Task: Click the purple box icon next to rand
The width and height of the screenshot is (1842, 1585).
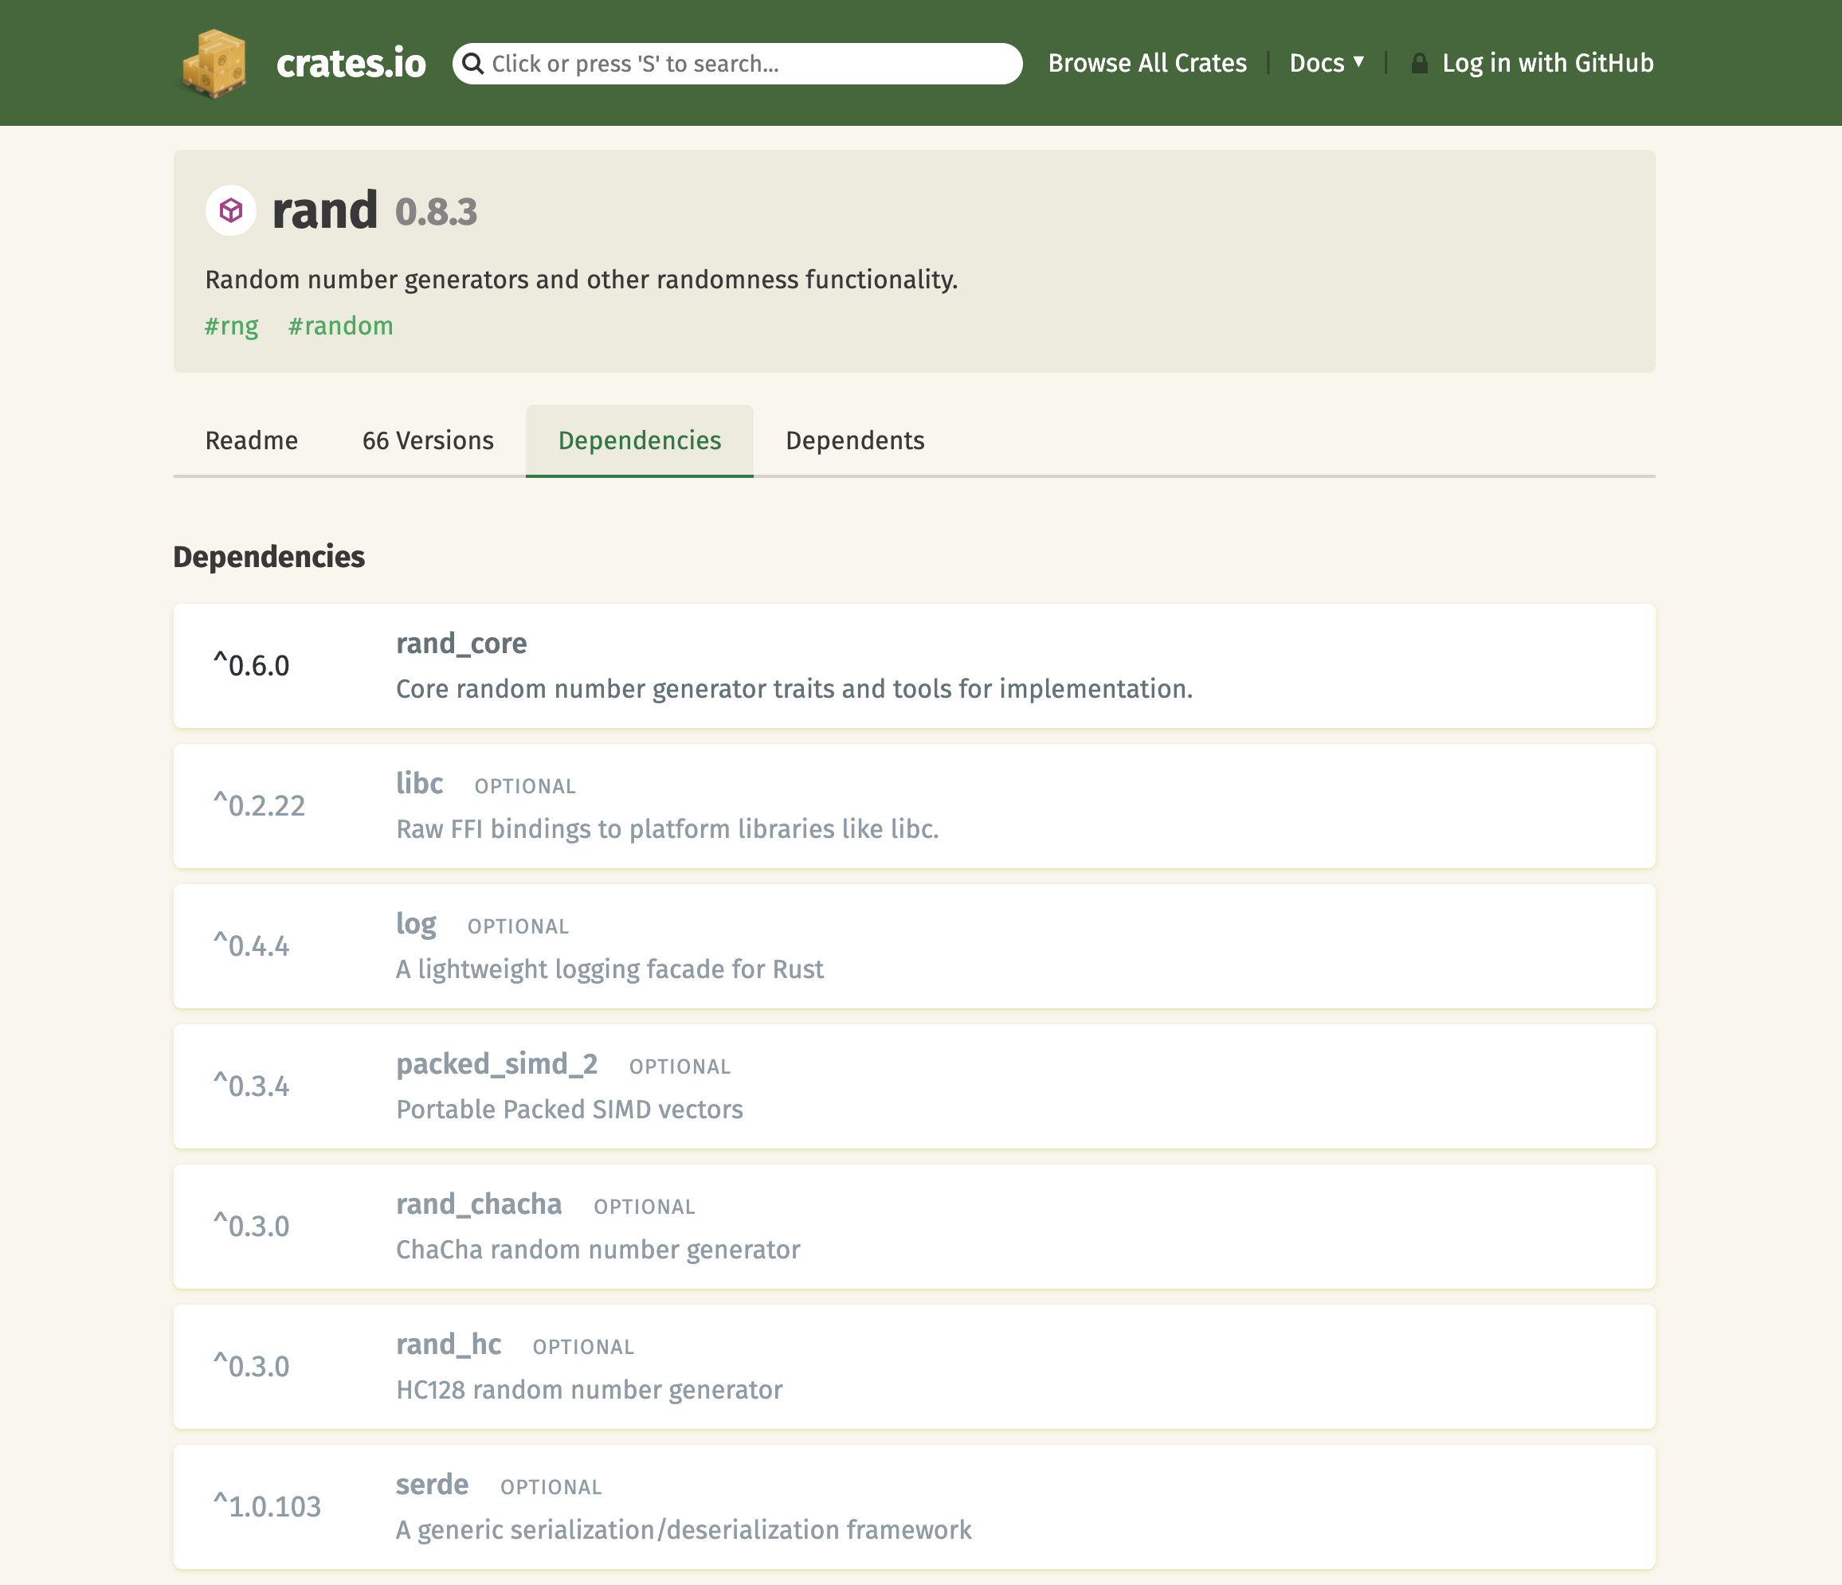Action: (231, 211)
